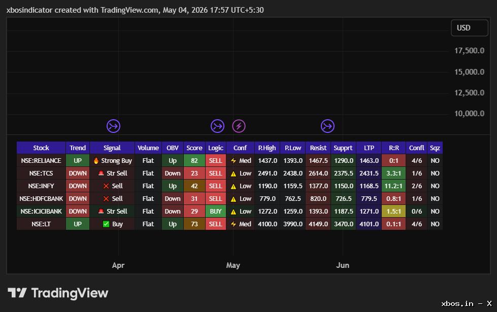Screen dimensions: 497x312
Task: Click the Logic column header
Action: 216,148
